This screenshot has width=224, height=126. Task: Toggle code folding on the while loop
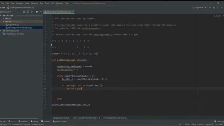pyautogui.click(x=51, y=76)
